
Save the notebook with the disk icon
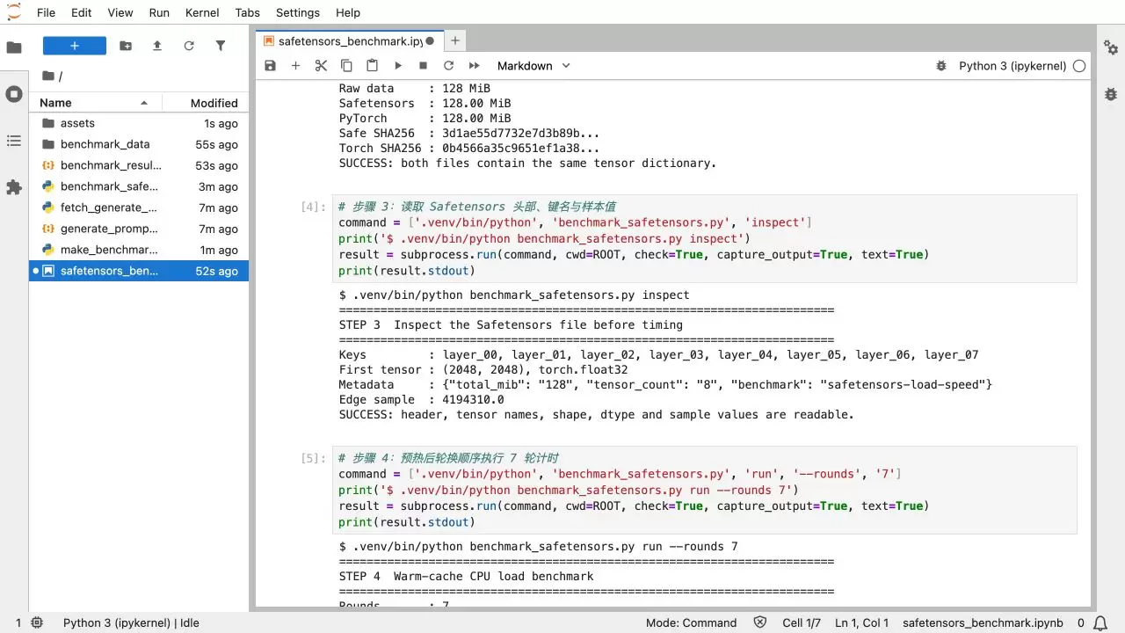click(x=270, y=66)
